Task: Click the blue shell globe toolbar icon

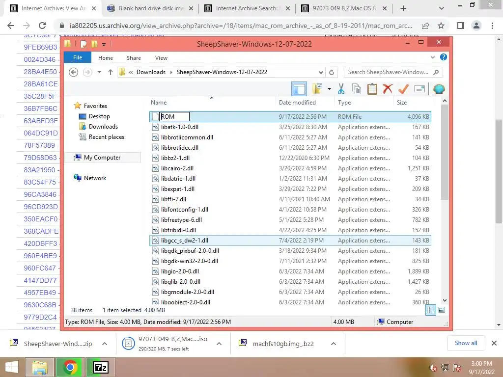Action: point(439,89)
